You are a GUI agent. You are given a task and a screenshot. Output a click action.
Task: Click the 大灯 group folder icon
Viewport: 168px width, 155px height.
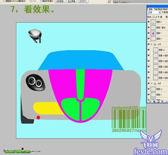155,83
